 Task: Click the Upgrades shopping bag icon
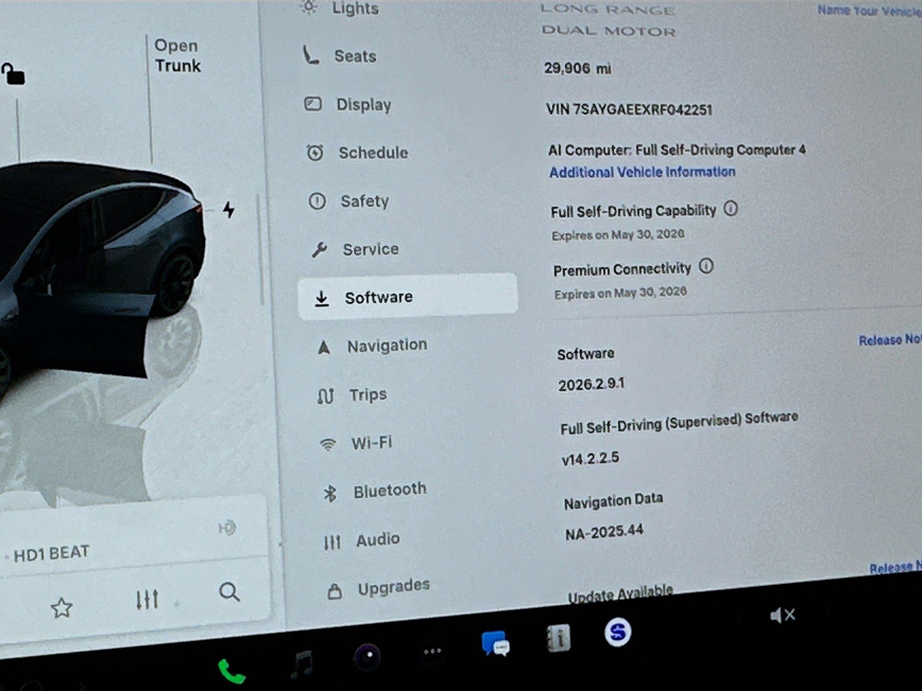[334, 591]
